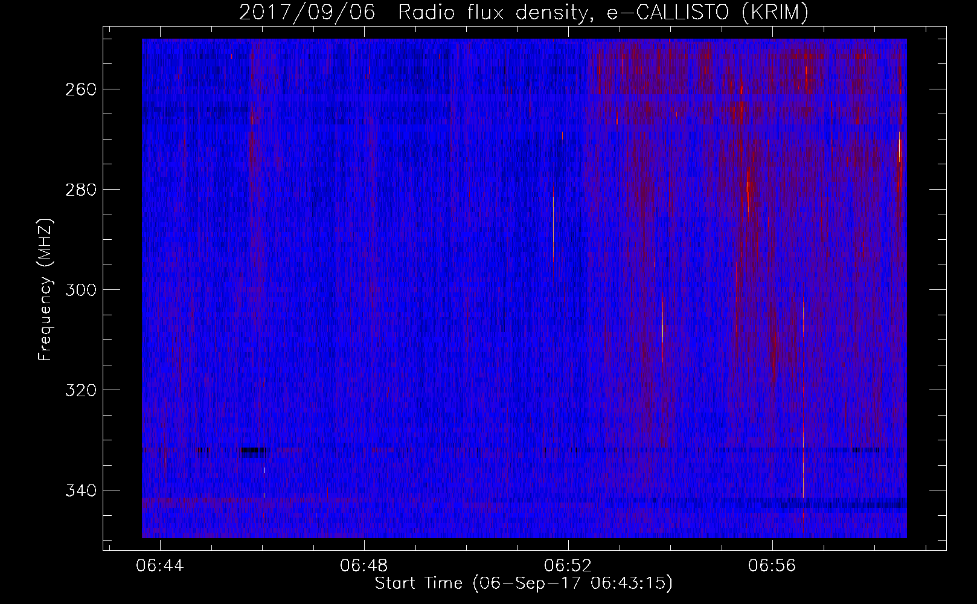977x604 pixels.
Task: Click the 06:44 time tick label
Action: tap(160, 566)
